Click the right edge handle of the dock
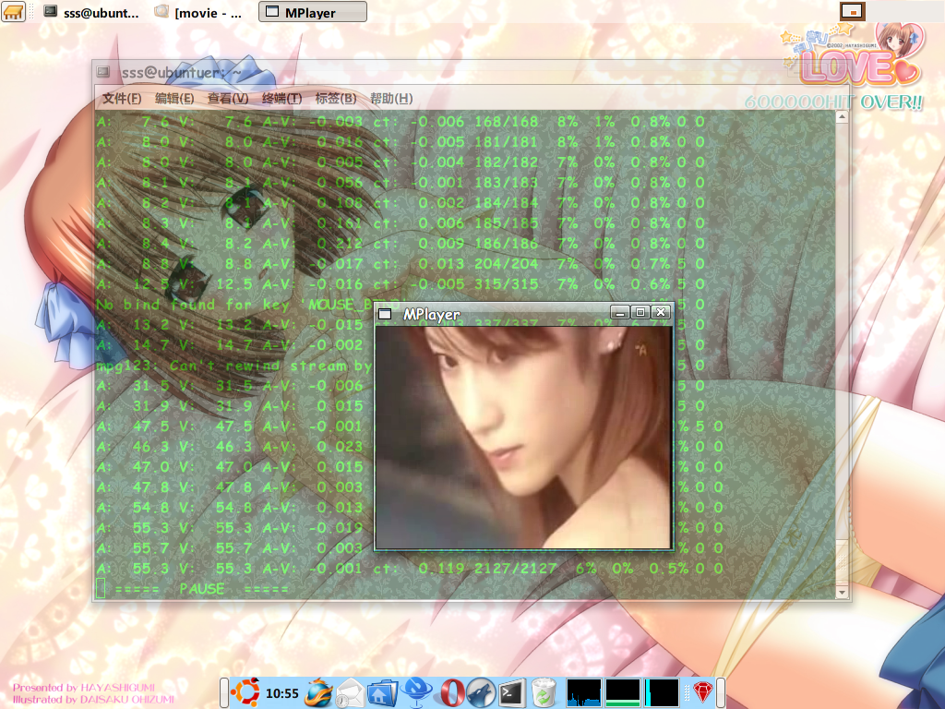 tap(720, 692)
